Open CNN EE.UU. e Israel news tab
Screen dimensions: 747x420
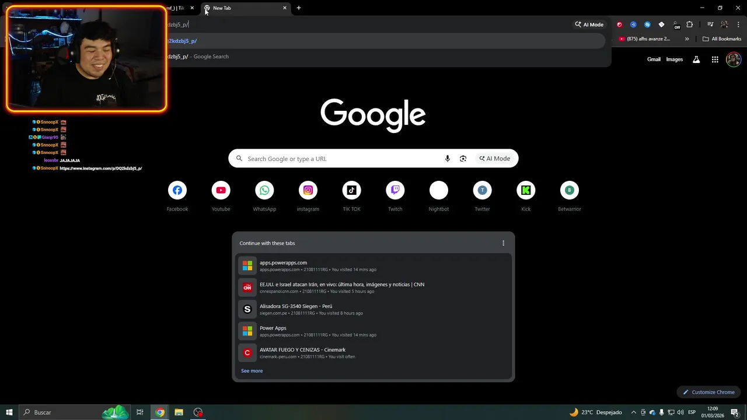373,288
